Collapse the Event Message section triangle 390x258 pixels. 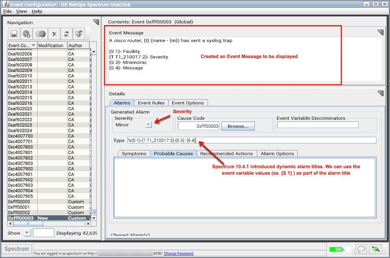point(380,33)
